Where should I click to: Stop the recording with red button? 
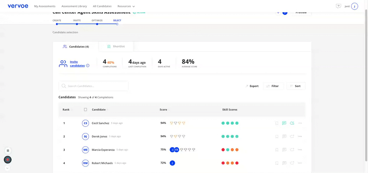point(8,160)
